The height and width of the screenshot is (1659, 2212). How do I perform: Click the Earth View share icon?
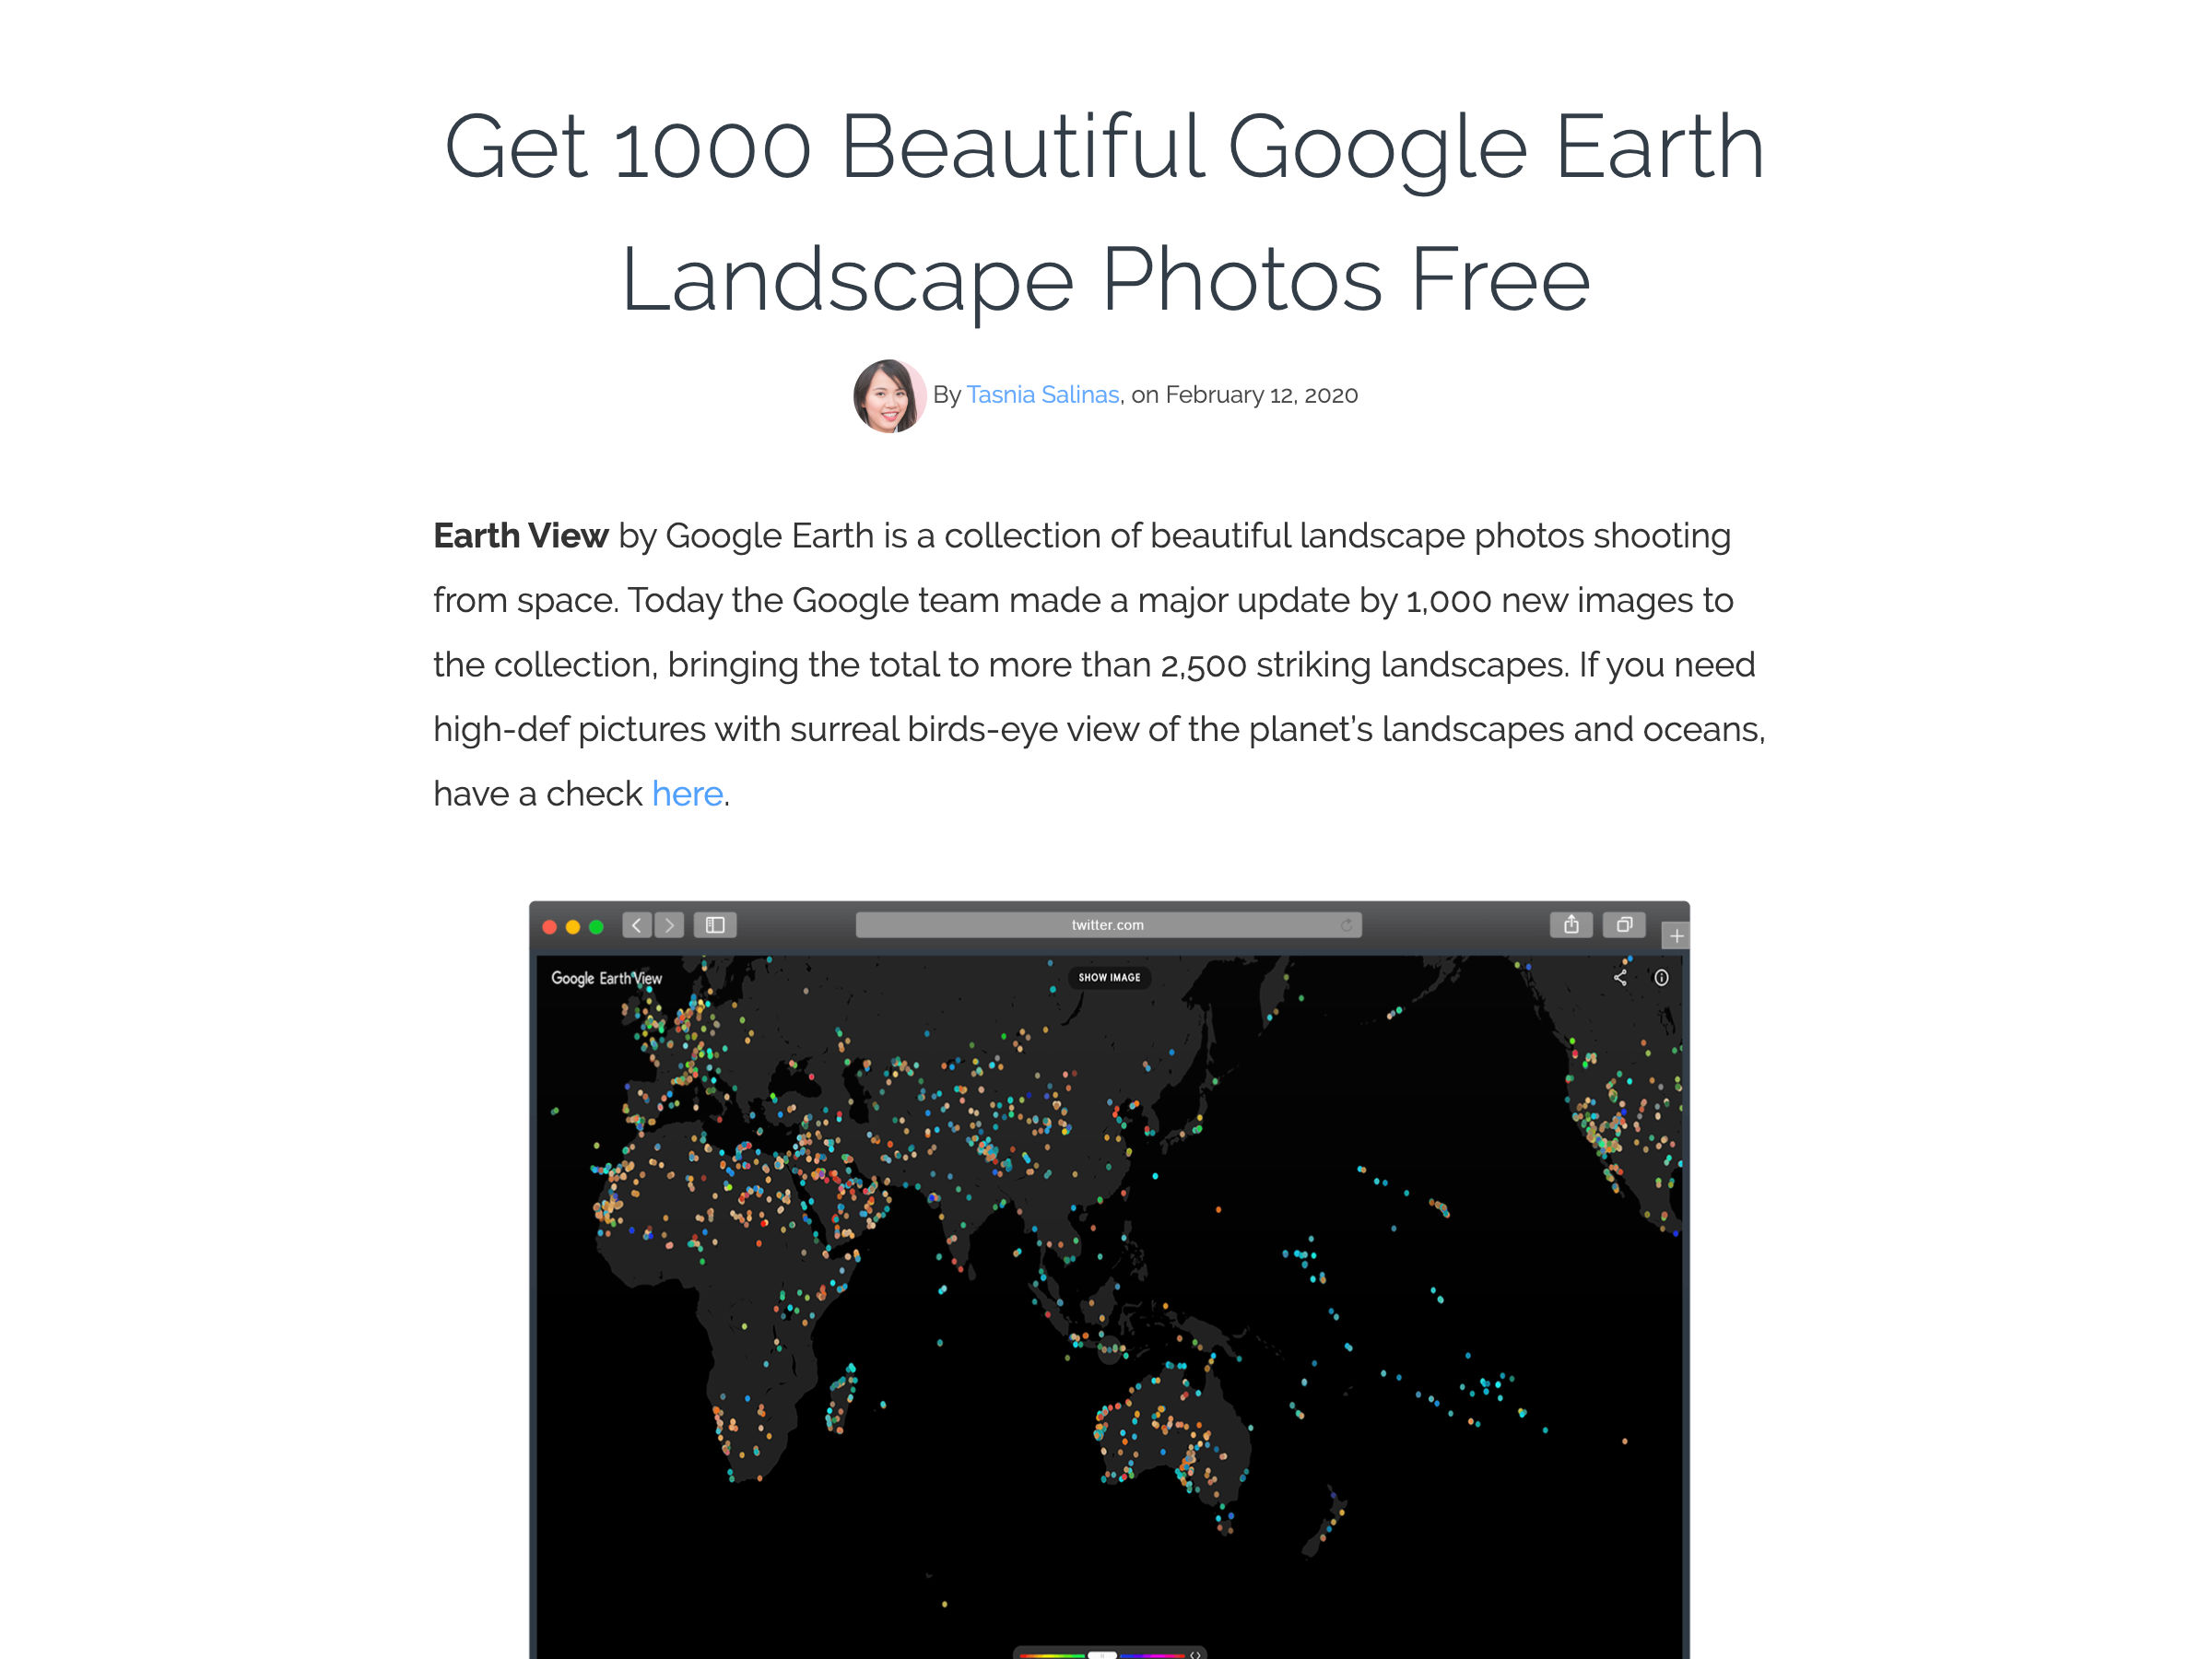tap(1620, 978)
